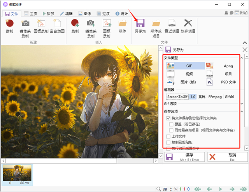Close the 另存为 panel
Image resolution: width=249 pixels, height=192 pixels.
point(245,50)
